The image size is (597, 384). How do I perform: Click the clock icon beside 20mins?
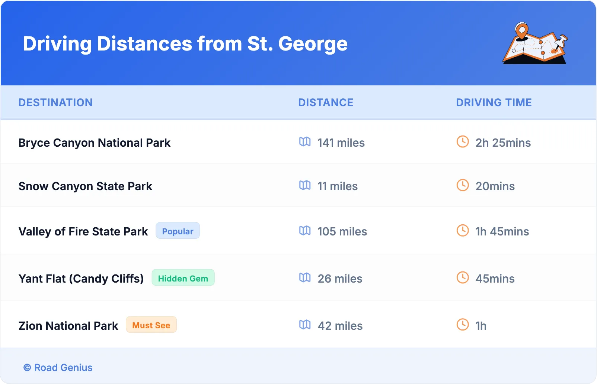coord(463,185)
